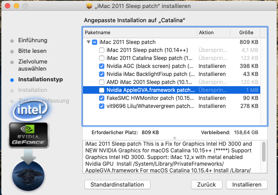The height and width of the screenshot is (195, 278).
Task: Select Einführung step in sidebar
Action: [x=32, y=40]
